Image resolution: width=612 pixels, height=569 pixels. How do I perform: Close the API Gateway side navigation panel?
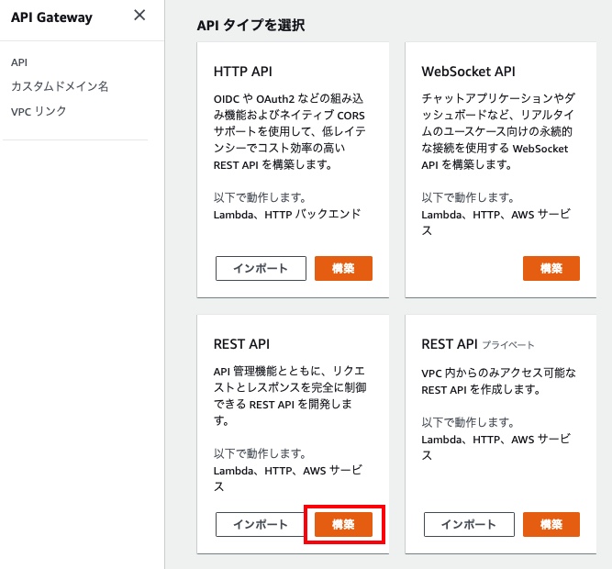point(139,16)
